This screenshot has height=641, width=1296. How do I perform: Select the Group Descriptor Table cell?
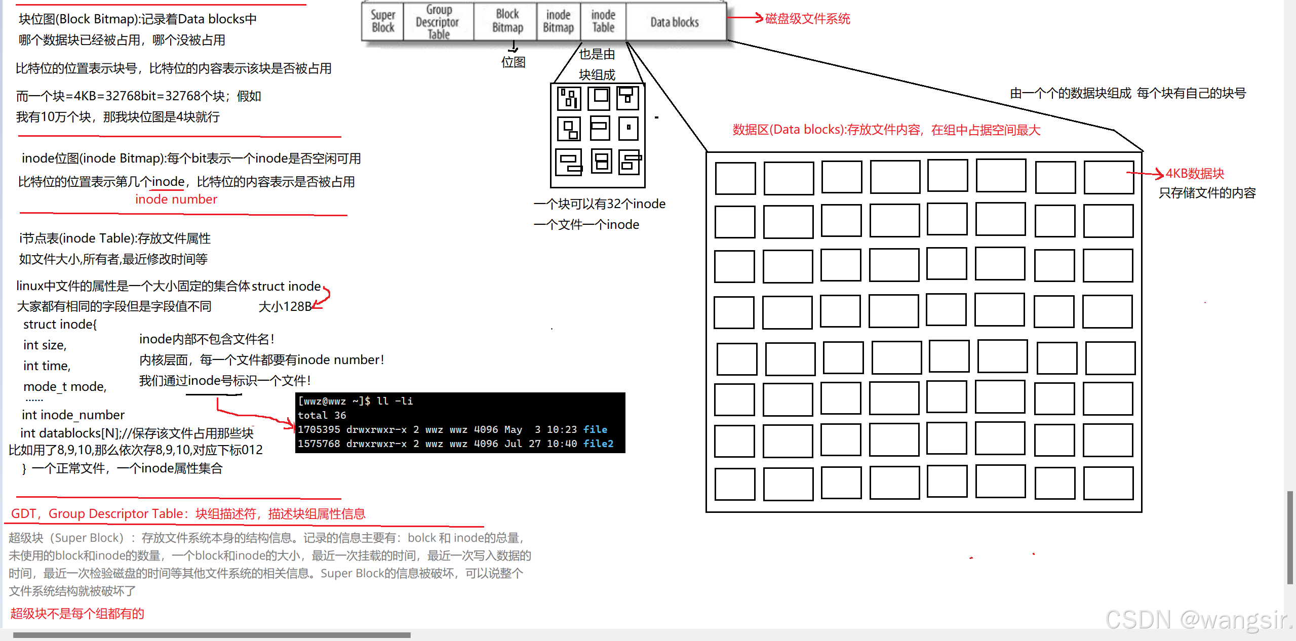click(438, 22)
